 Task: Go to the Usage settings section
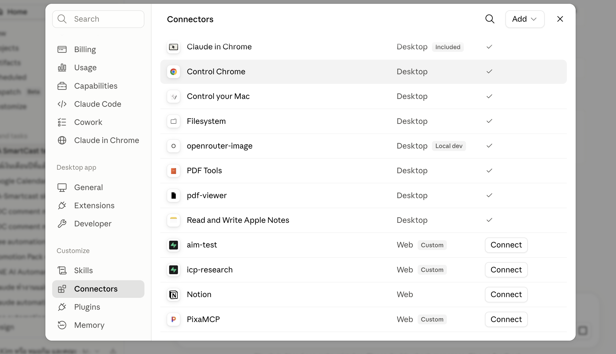pyautogui.click(x=98, y=67)
